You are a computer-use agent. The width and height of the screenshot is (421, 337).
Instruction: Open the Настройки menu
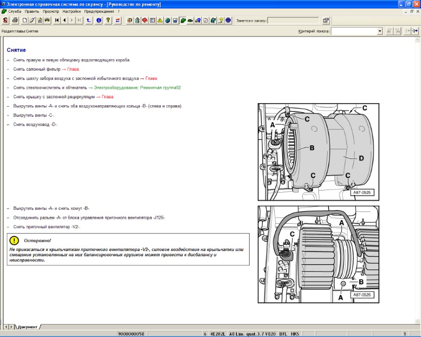point(71,11)
